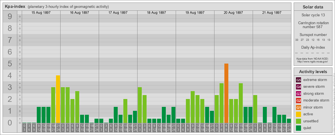Click the sunspot number value 23
The height and width of the screenshot is (135, 335).
tap(308, 40)
